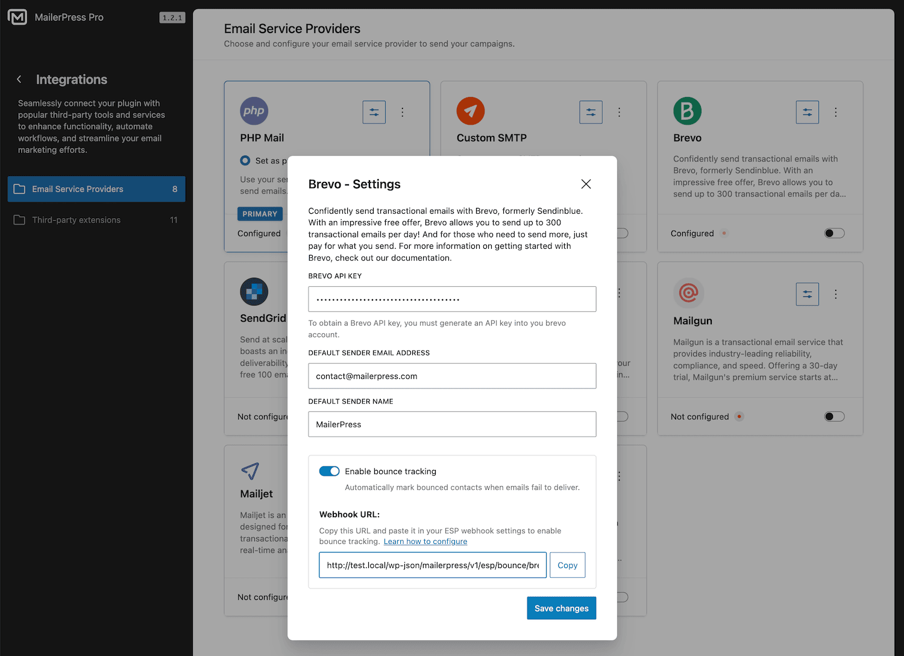Click the Mailjet paper plane logo
This screenshot has width=904, height=656.
pos(251,472)
